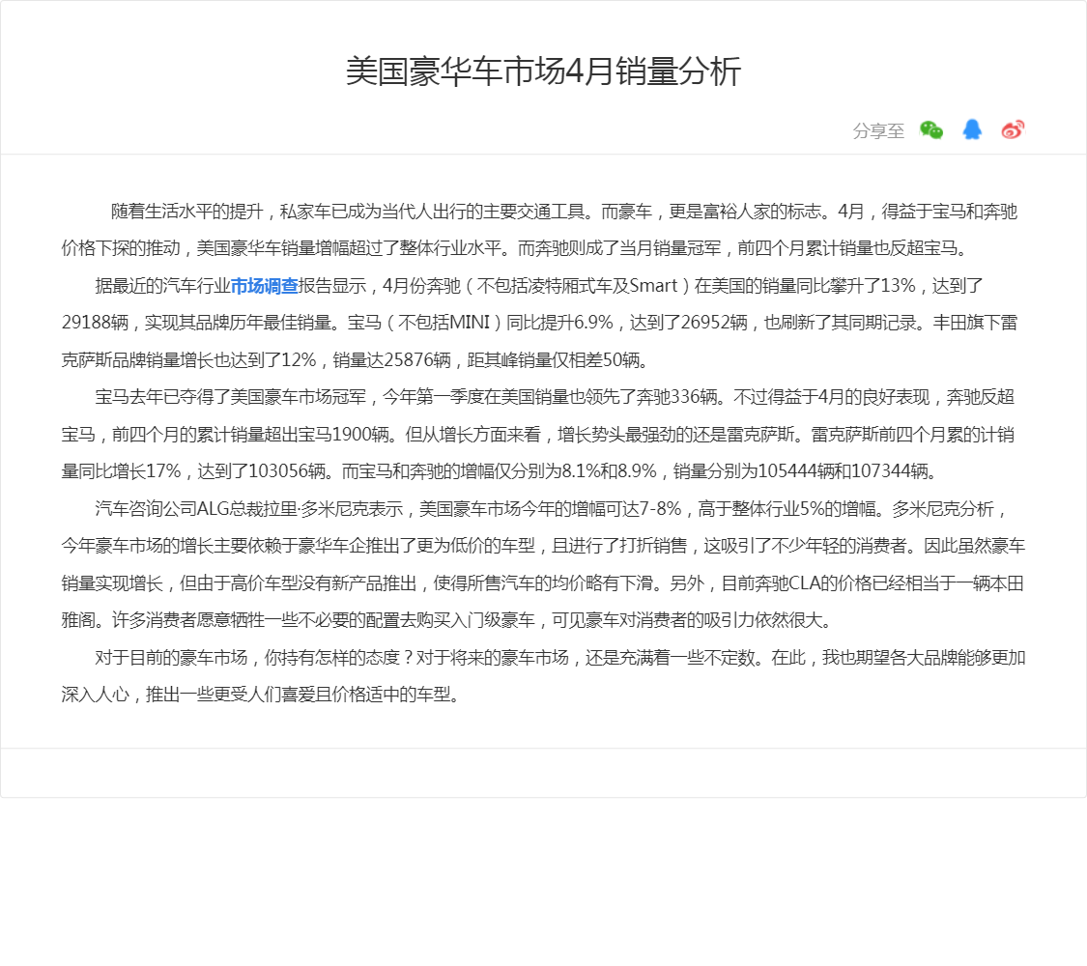Click the paragraph starting 汽车咨询公司ALG总裁
Screen dimensions: 1087x966
tap(543, 564)
